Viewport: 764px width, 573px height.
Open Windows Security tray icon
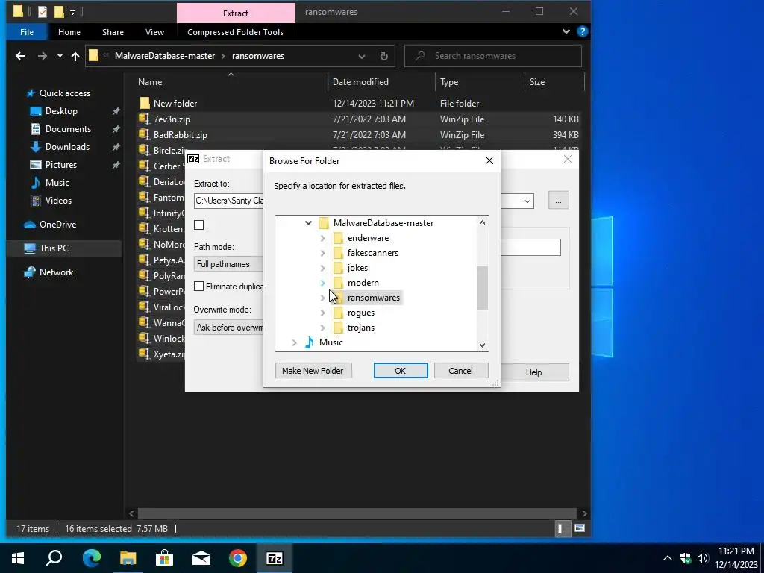686,558
